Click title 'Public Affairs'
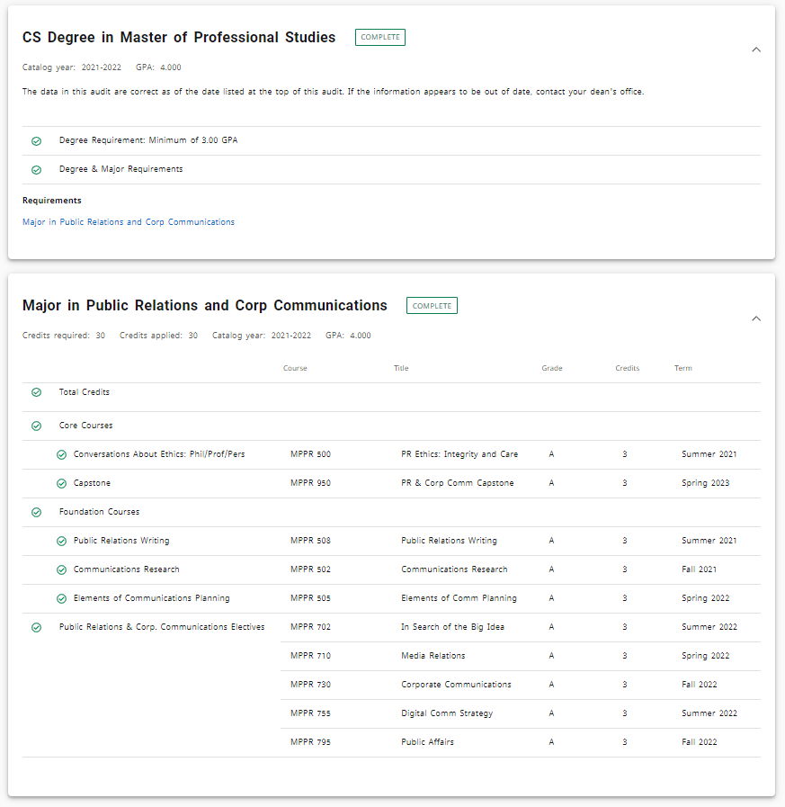The width and height of the screenshot is (785, 807). 427,742
